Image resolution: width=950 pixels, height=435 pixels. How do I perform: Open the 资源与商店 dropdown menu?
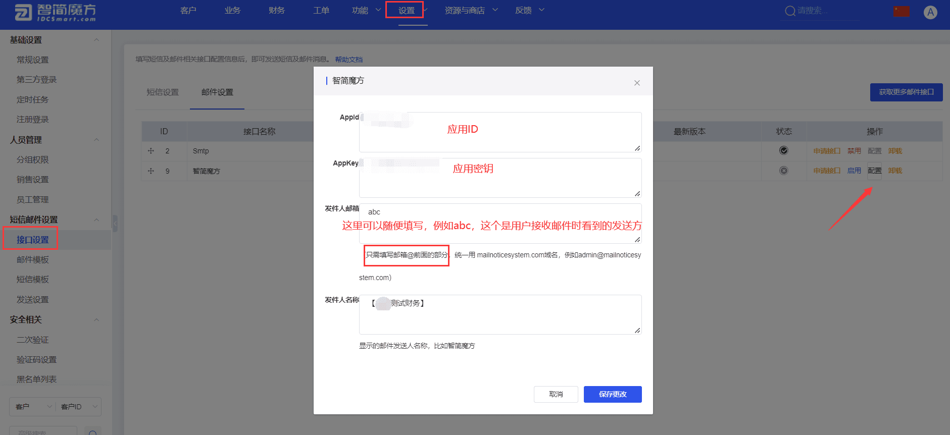pyautogui.click(x=471, y=11)
